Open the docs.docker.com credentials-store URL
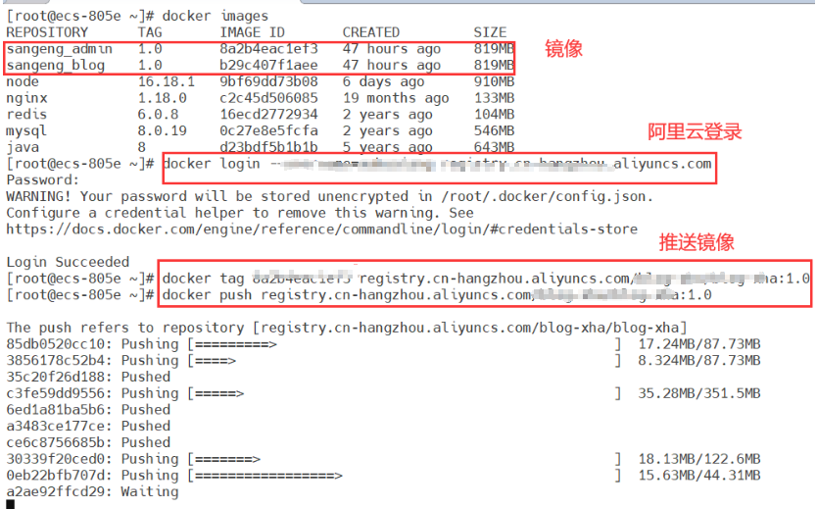Viewport: 817px width, 509px height. click(x=322, y=229)
